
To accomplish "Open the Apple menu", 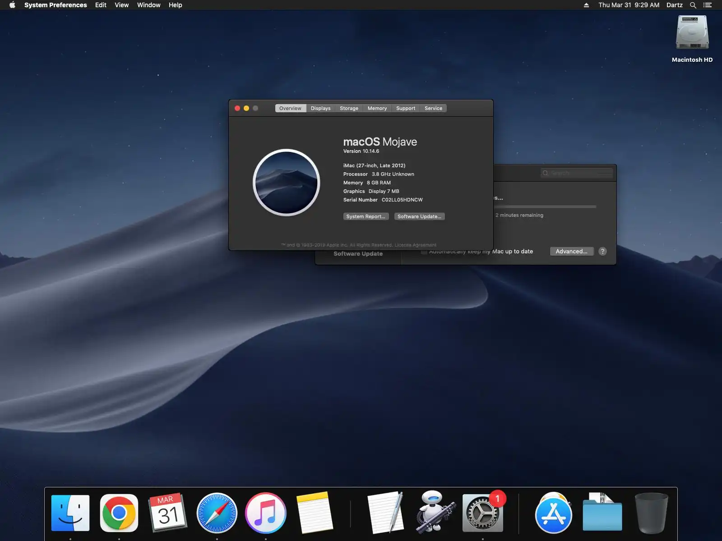I will point(12,5).
